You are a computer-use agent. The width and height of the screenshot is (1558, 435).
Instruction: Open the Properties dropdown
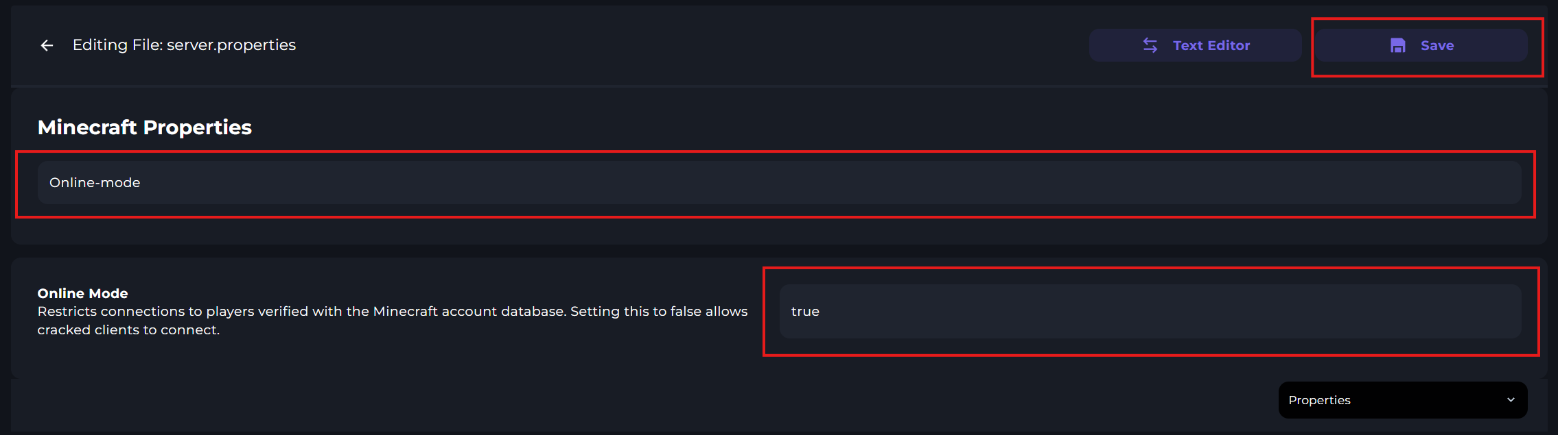tap(1402, 400)
